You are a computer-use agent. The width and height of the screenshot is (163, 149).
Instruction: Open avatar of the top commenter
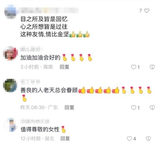tap(11, 12)
